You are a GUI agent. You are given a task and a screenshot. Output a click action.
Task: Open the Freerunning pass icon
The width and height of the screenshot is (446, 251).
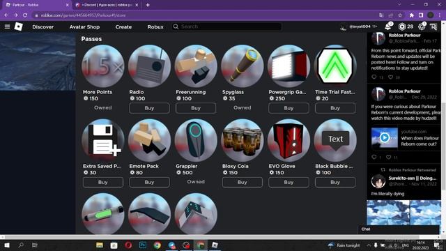click(196, 66)
